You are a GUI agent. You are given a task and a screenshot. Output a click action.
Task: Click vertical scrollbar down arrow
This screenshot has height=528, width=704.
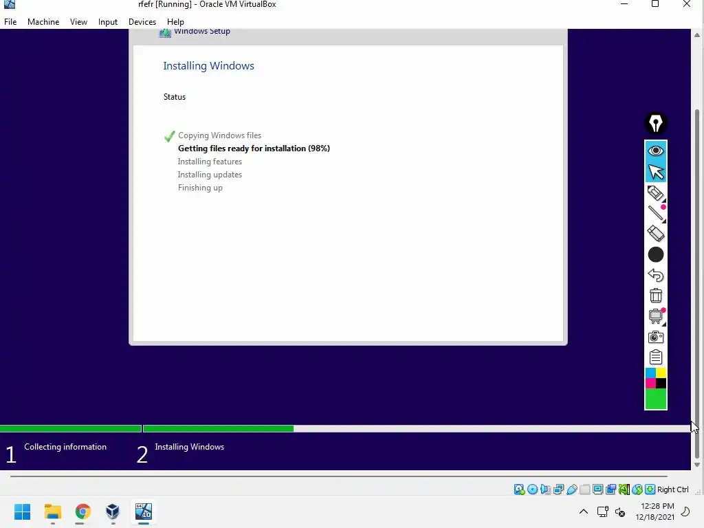coord(697,465)
